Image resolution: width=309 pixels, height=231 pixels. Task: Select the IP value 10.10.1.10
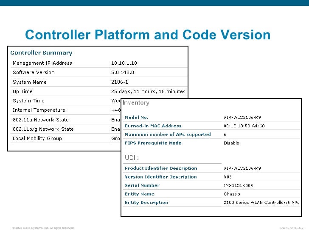point(124,63)
